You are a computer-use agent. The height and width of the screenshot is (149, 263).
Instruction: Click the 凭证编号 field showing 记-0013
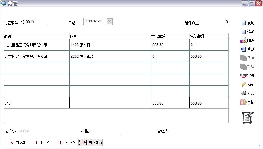point(33,22)
